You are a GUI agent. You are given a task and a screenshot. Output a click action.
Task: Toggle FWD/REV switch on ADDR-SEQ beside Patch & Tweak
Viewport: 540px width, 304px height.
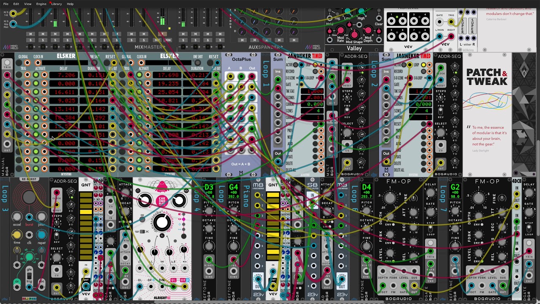pos(440,111)
